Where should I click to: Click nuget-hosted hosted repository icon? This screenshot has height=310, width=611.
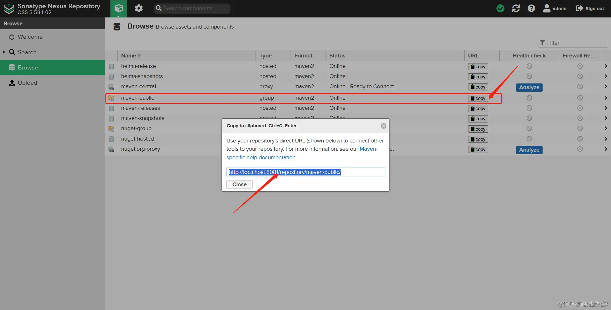[111, 139]
